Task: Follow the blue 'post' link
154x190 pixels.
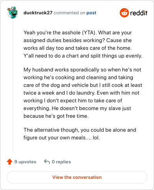Action: (x=91, y=13)
